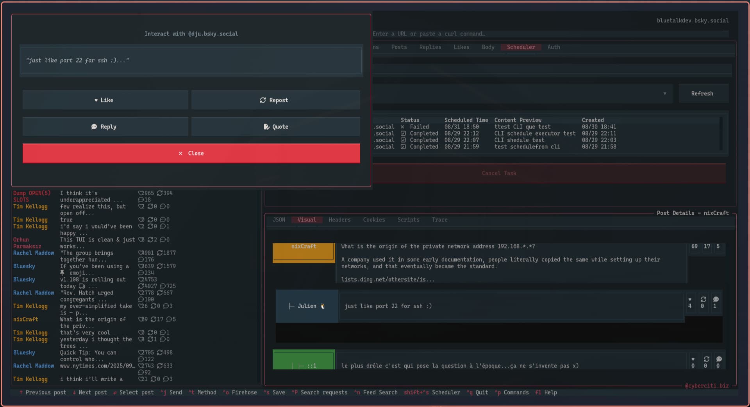The height and width of the screenshot is (407, 750).
Task: Click the Cancel Task button
Action: tap(499, 173)
